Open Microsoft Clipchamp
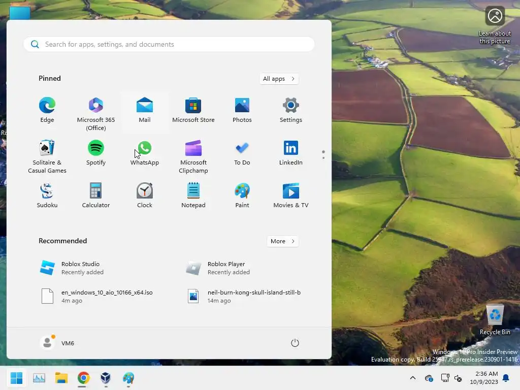The width and height of the screenshot is (520, 390). [x=193, y=156]
